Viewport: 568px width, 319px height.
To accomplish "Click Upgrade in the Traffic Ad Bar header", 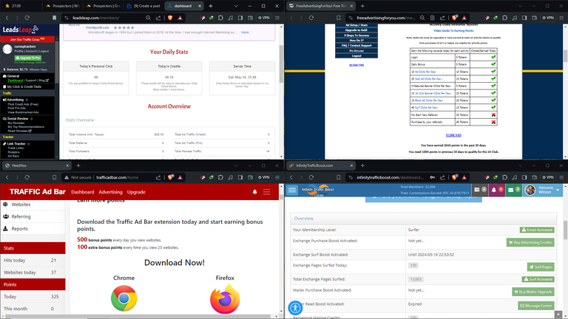I will pos(136,192).
